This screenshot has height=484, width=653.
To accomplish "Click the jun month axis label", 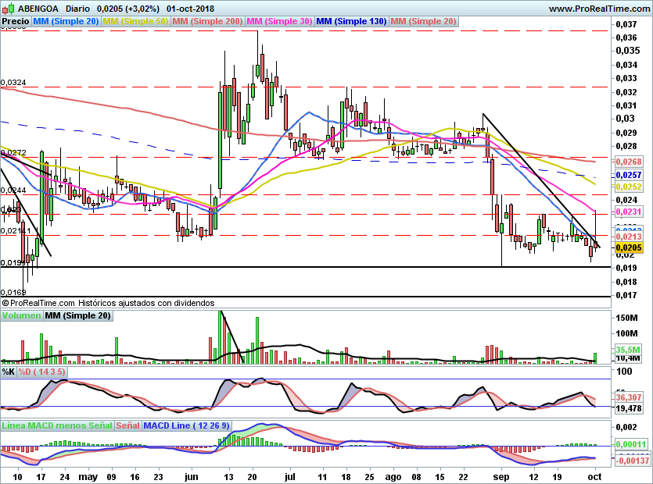I will pos(191,476).
